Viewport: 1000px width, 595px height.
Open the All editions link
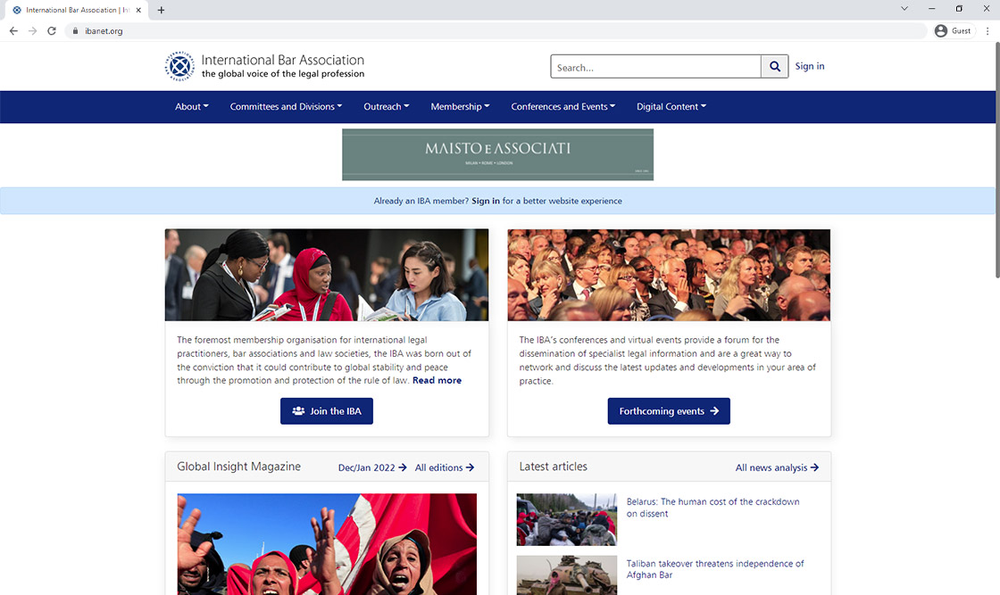[445, 467]
